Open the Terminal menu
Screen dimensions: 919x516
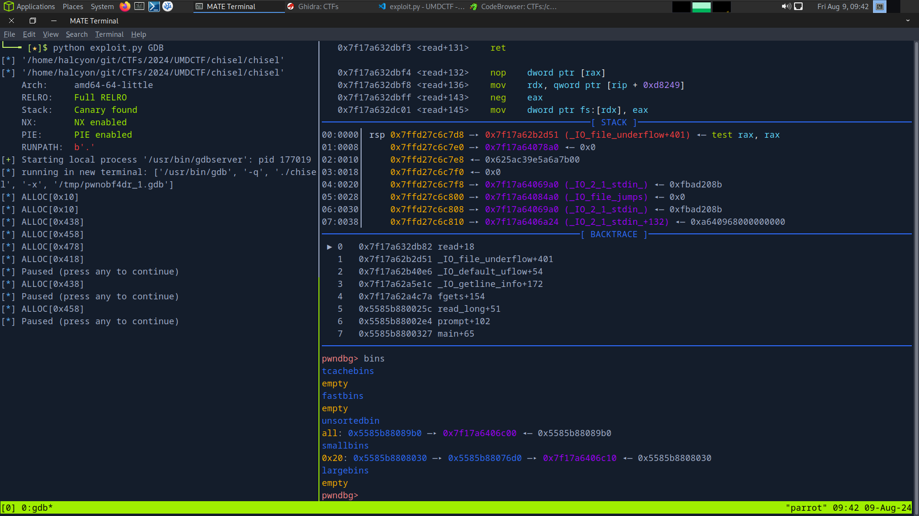[x=109, y=34]
